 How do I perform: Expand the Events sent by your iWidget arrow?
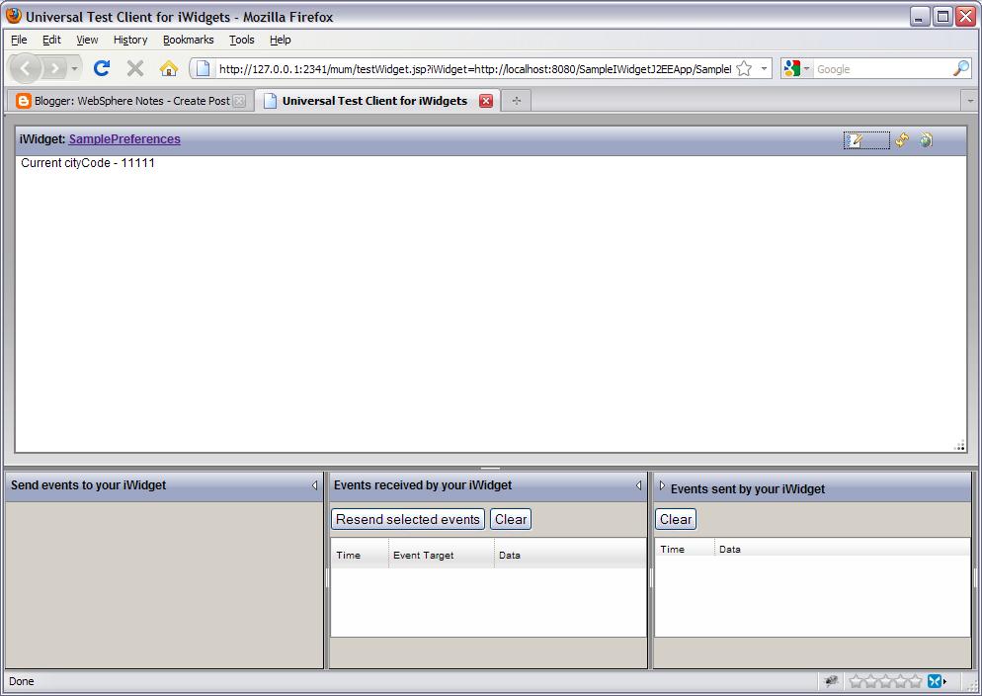point(662,485)
